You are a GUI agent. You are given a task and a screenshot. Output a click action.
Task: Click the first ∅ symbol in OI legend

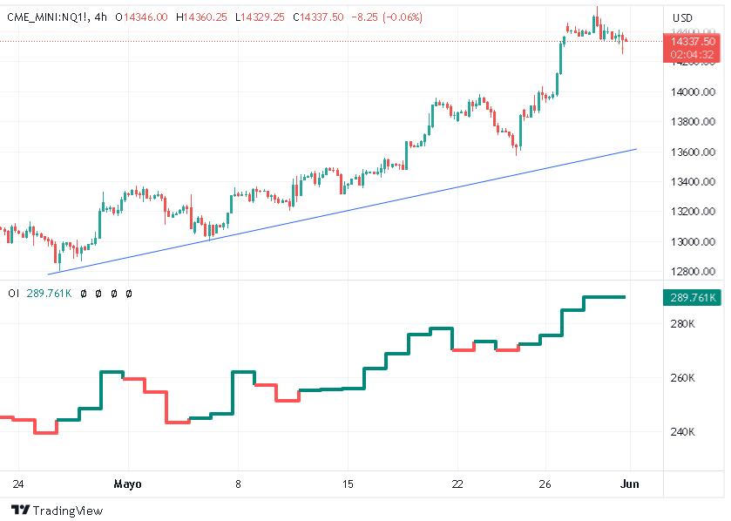point(83,294)
